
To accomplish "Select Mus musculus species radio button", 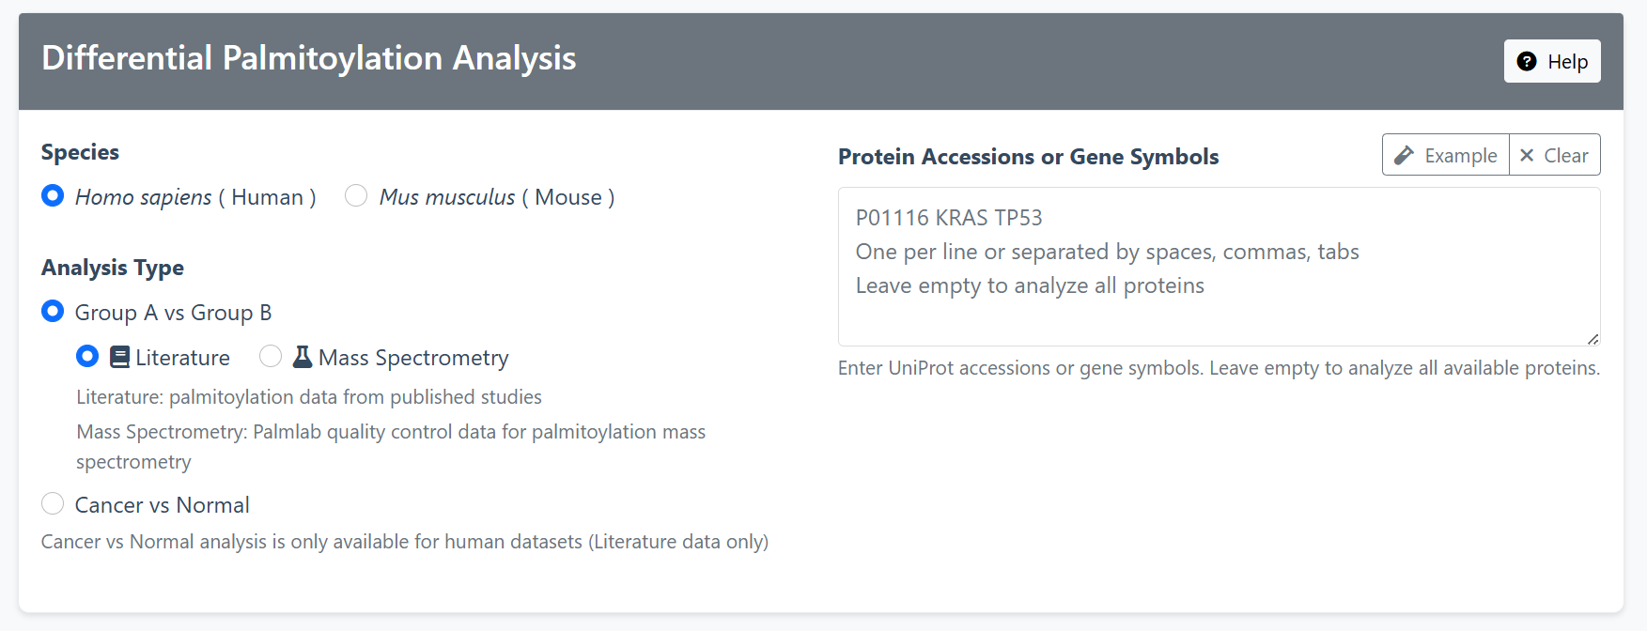I will point(356,195).
